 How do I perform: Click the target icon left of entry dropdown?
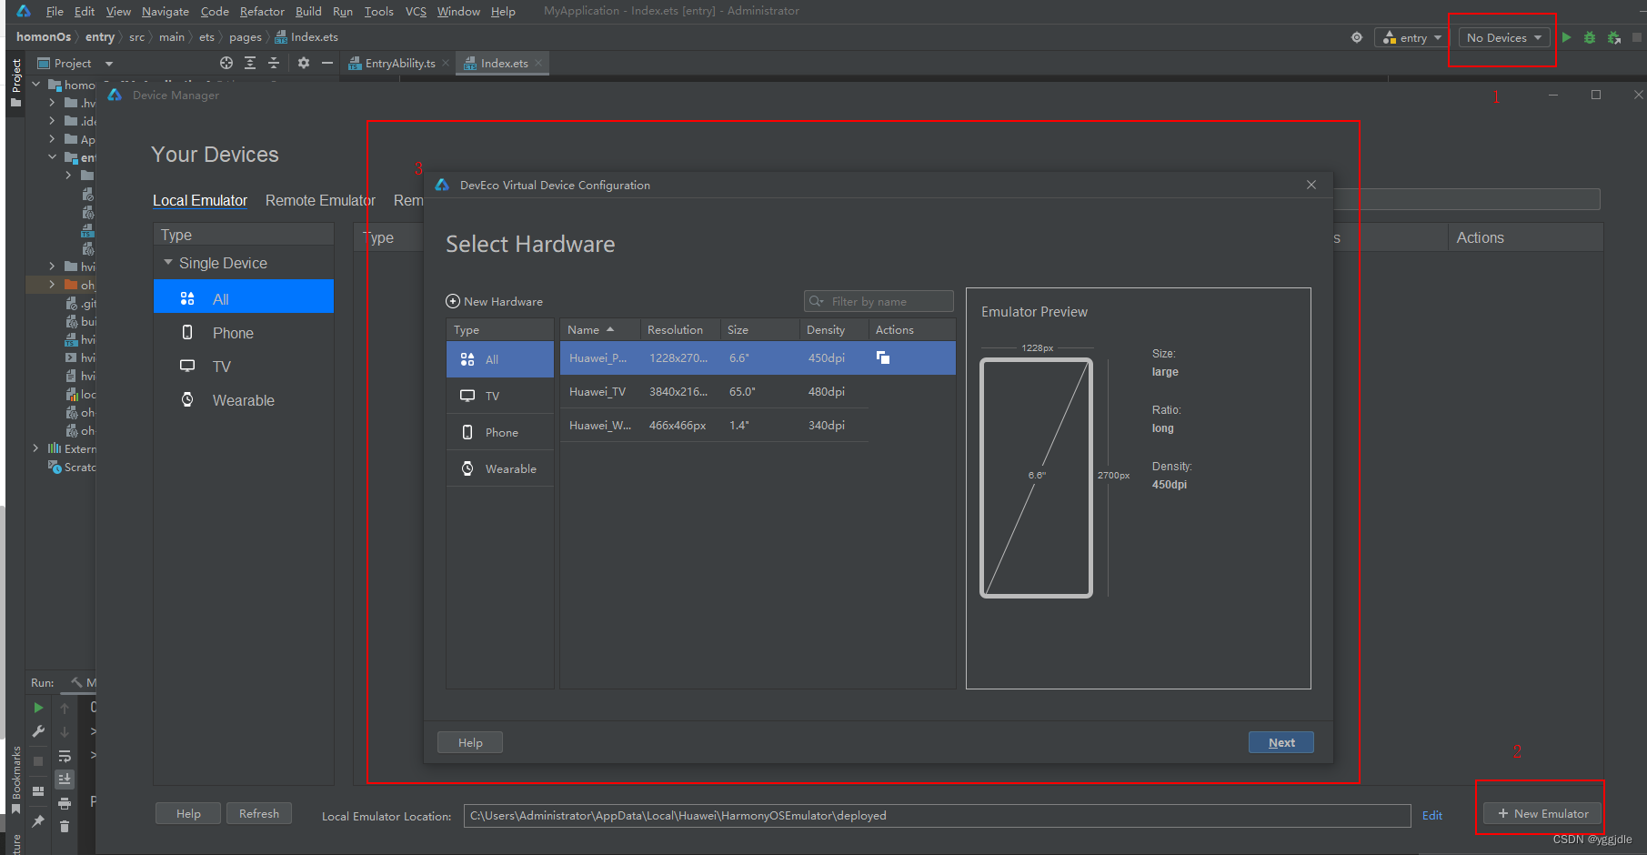1357,37
